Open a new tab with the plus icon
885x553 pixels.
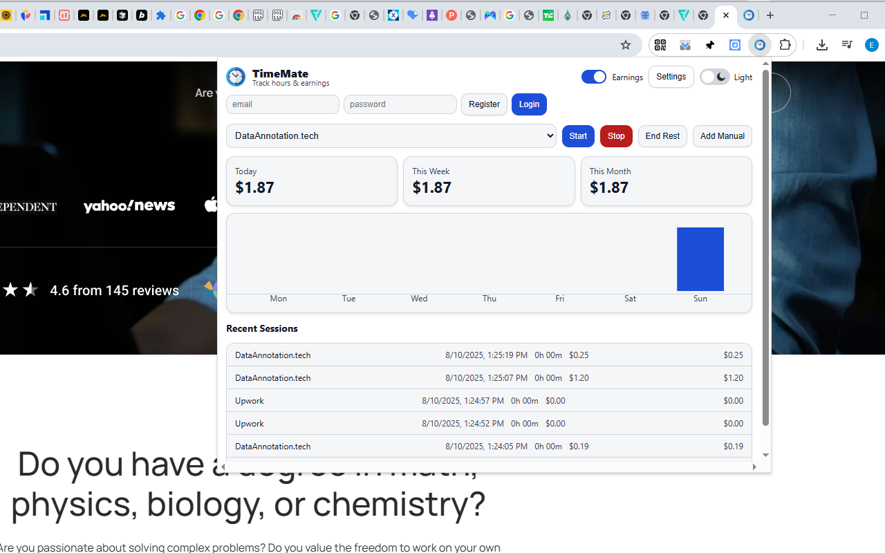click(x=770, y=15)
